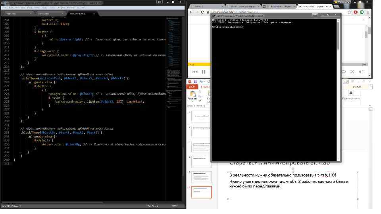Cut the selection in PowerPoint

[200, 92]
